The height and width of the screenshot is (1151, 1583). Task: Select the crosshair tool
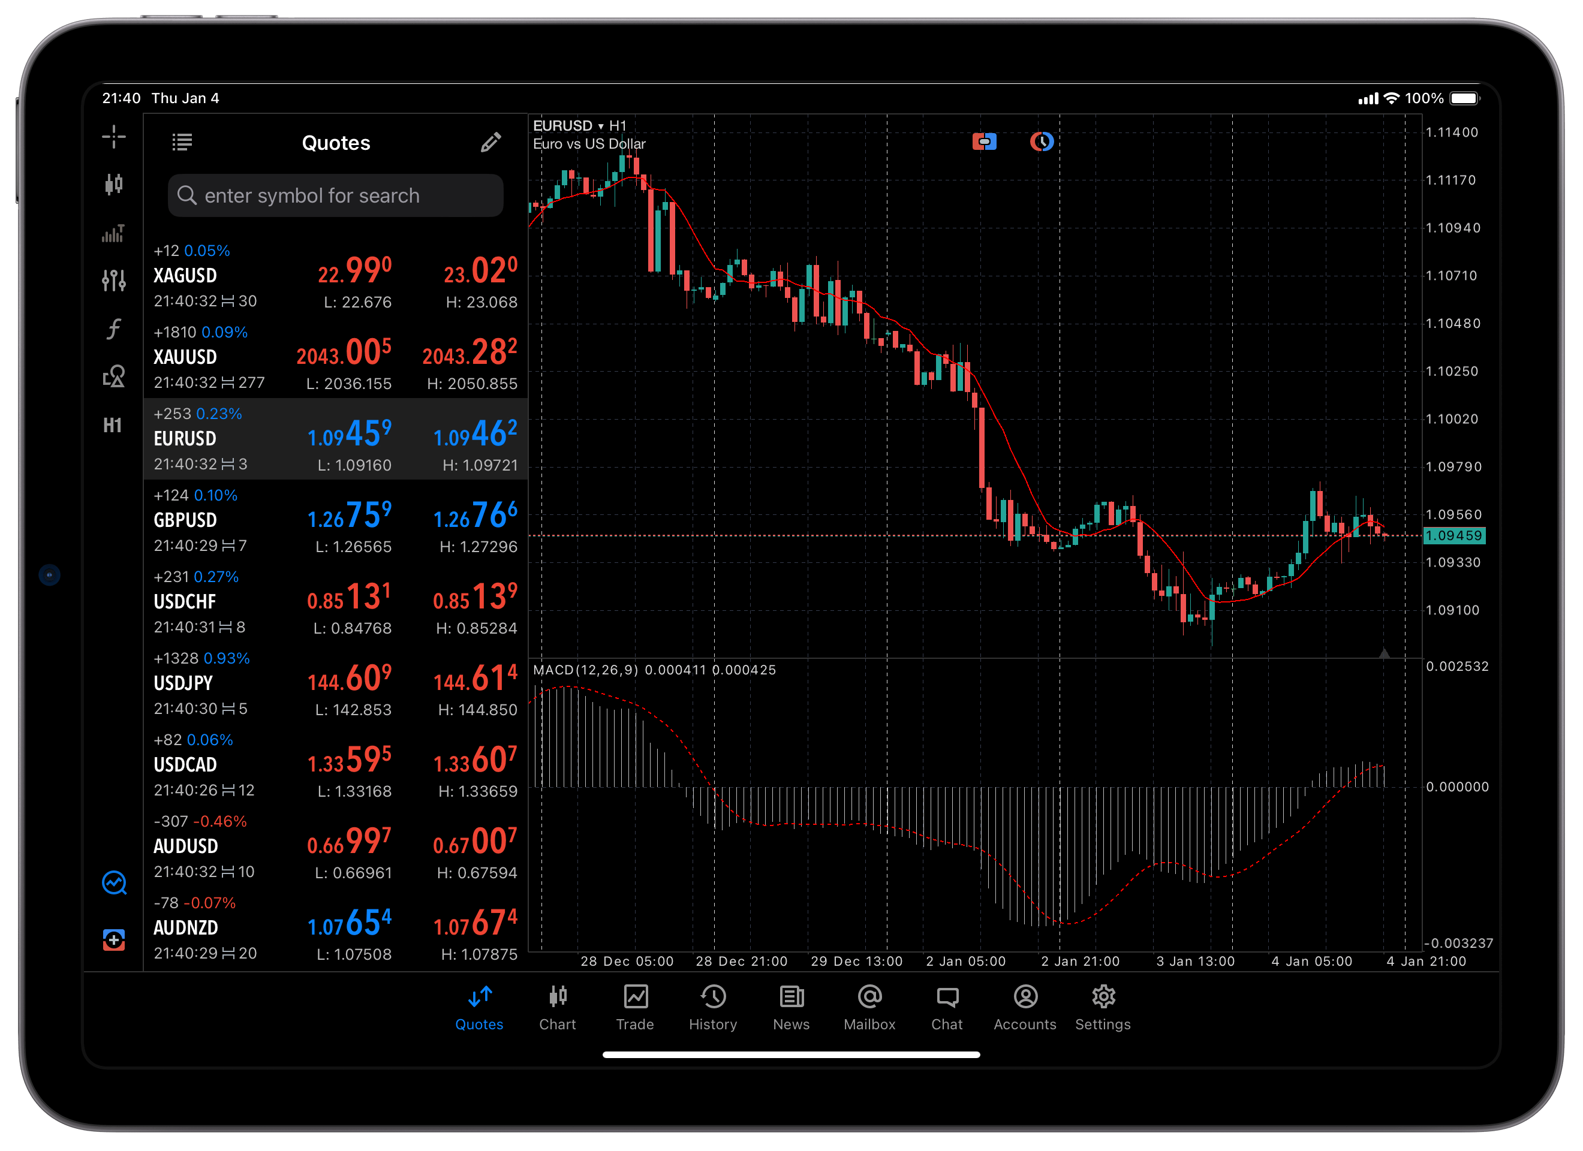point(114,136)
